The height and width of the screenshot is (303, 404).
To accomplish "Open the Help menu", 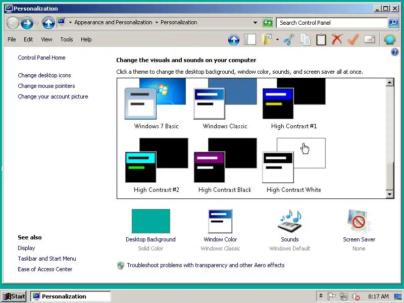I will 86,39.
